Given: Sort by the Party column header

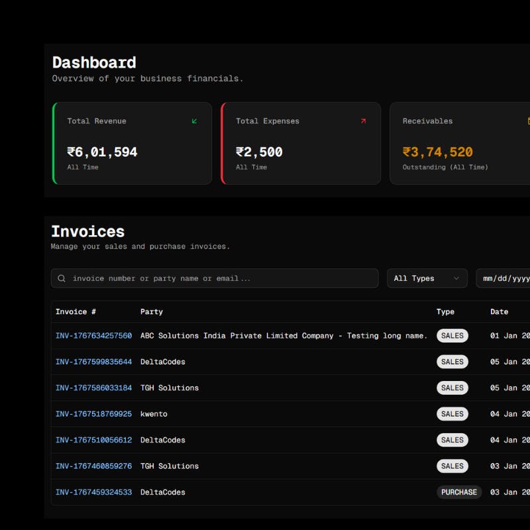Looking at the screenshot, I should (151, 311).
